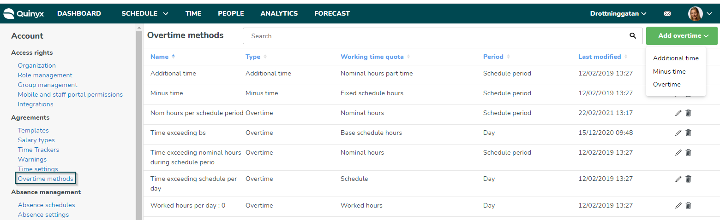The image size is (720, 220).
Task: Open Warnings link
Action: pyautogui.click(x=32, y=159)
